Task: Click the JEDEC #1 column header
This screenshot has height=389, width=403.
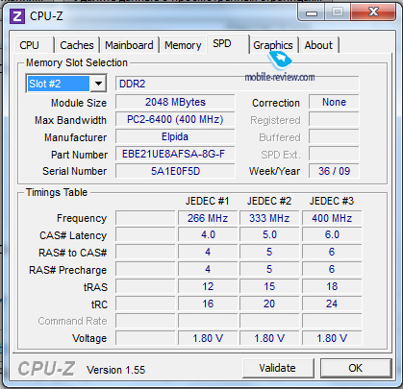Action: click(207, 201)
